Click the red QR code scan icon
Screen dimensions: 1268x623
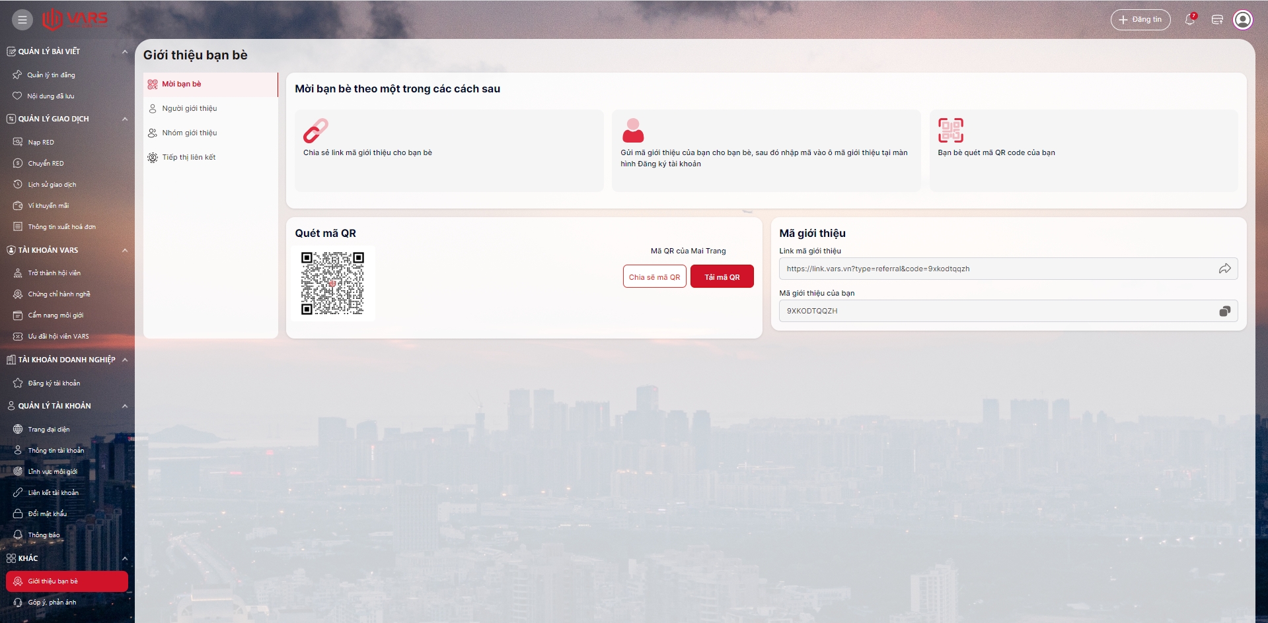click(950, 131)
